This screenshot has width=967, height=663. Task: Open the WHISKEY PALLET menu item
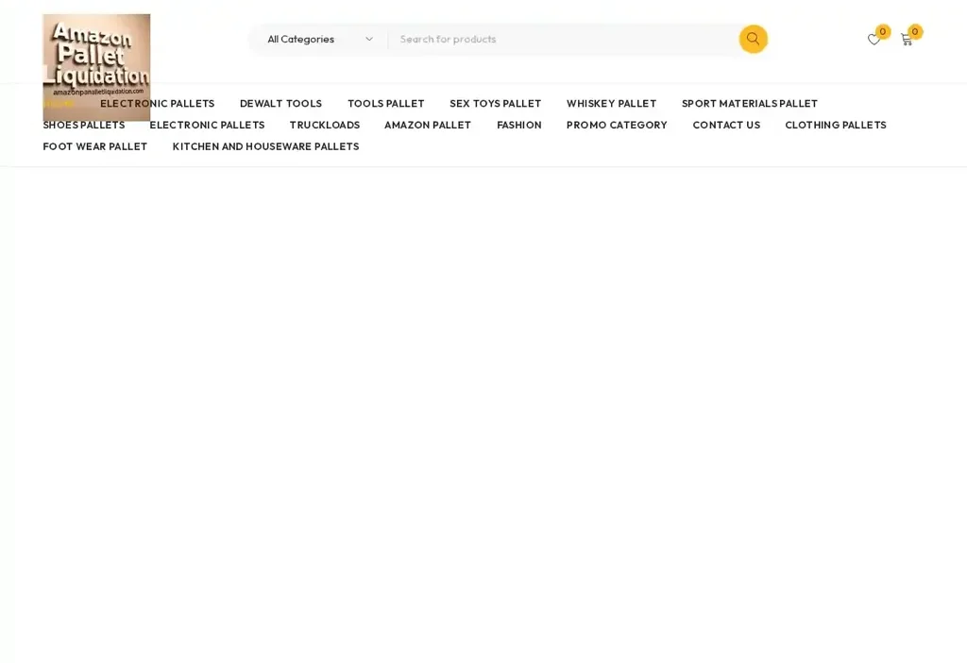(611, 103)
